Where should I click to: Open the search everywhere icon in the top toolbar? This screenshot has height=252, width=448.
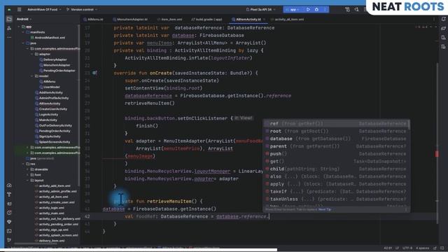[x=356, y=9]
